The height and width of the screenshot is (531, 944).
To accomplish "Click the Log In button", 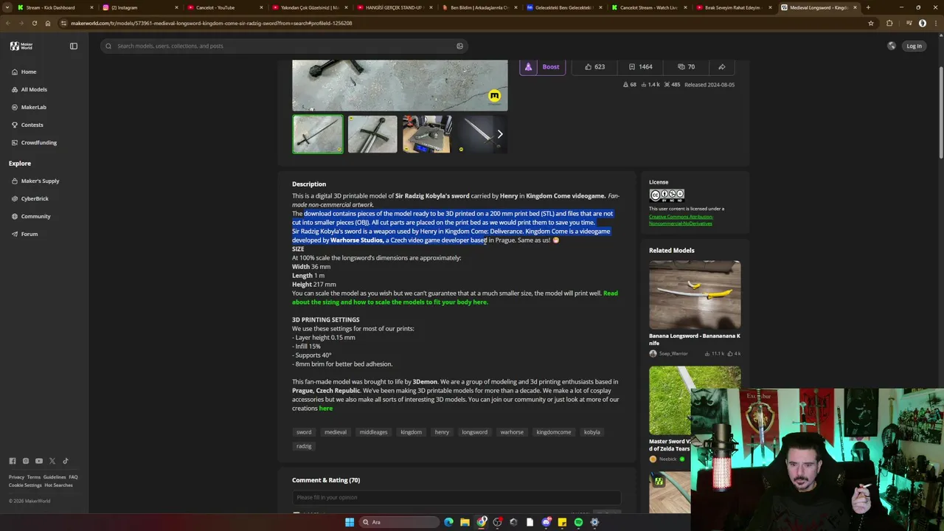I will click(914, 46).
